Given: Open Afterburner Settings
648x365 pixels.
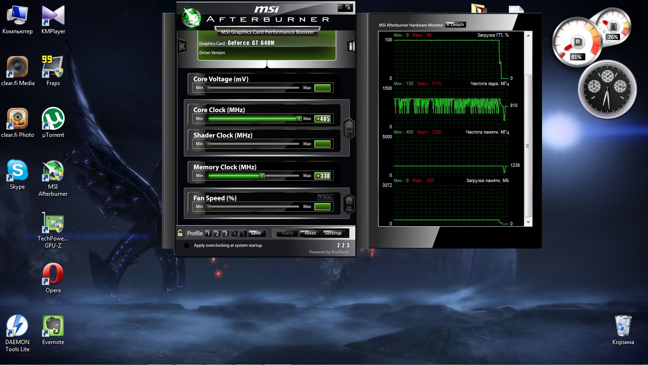Looking at the screenshot, I should click(333, 233).
